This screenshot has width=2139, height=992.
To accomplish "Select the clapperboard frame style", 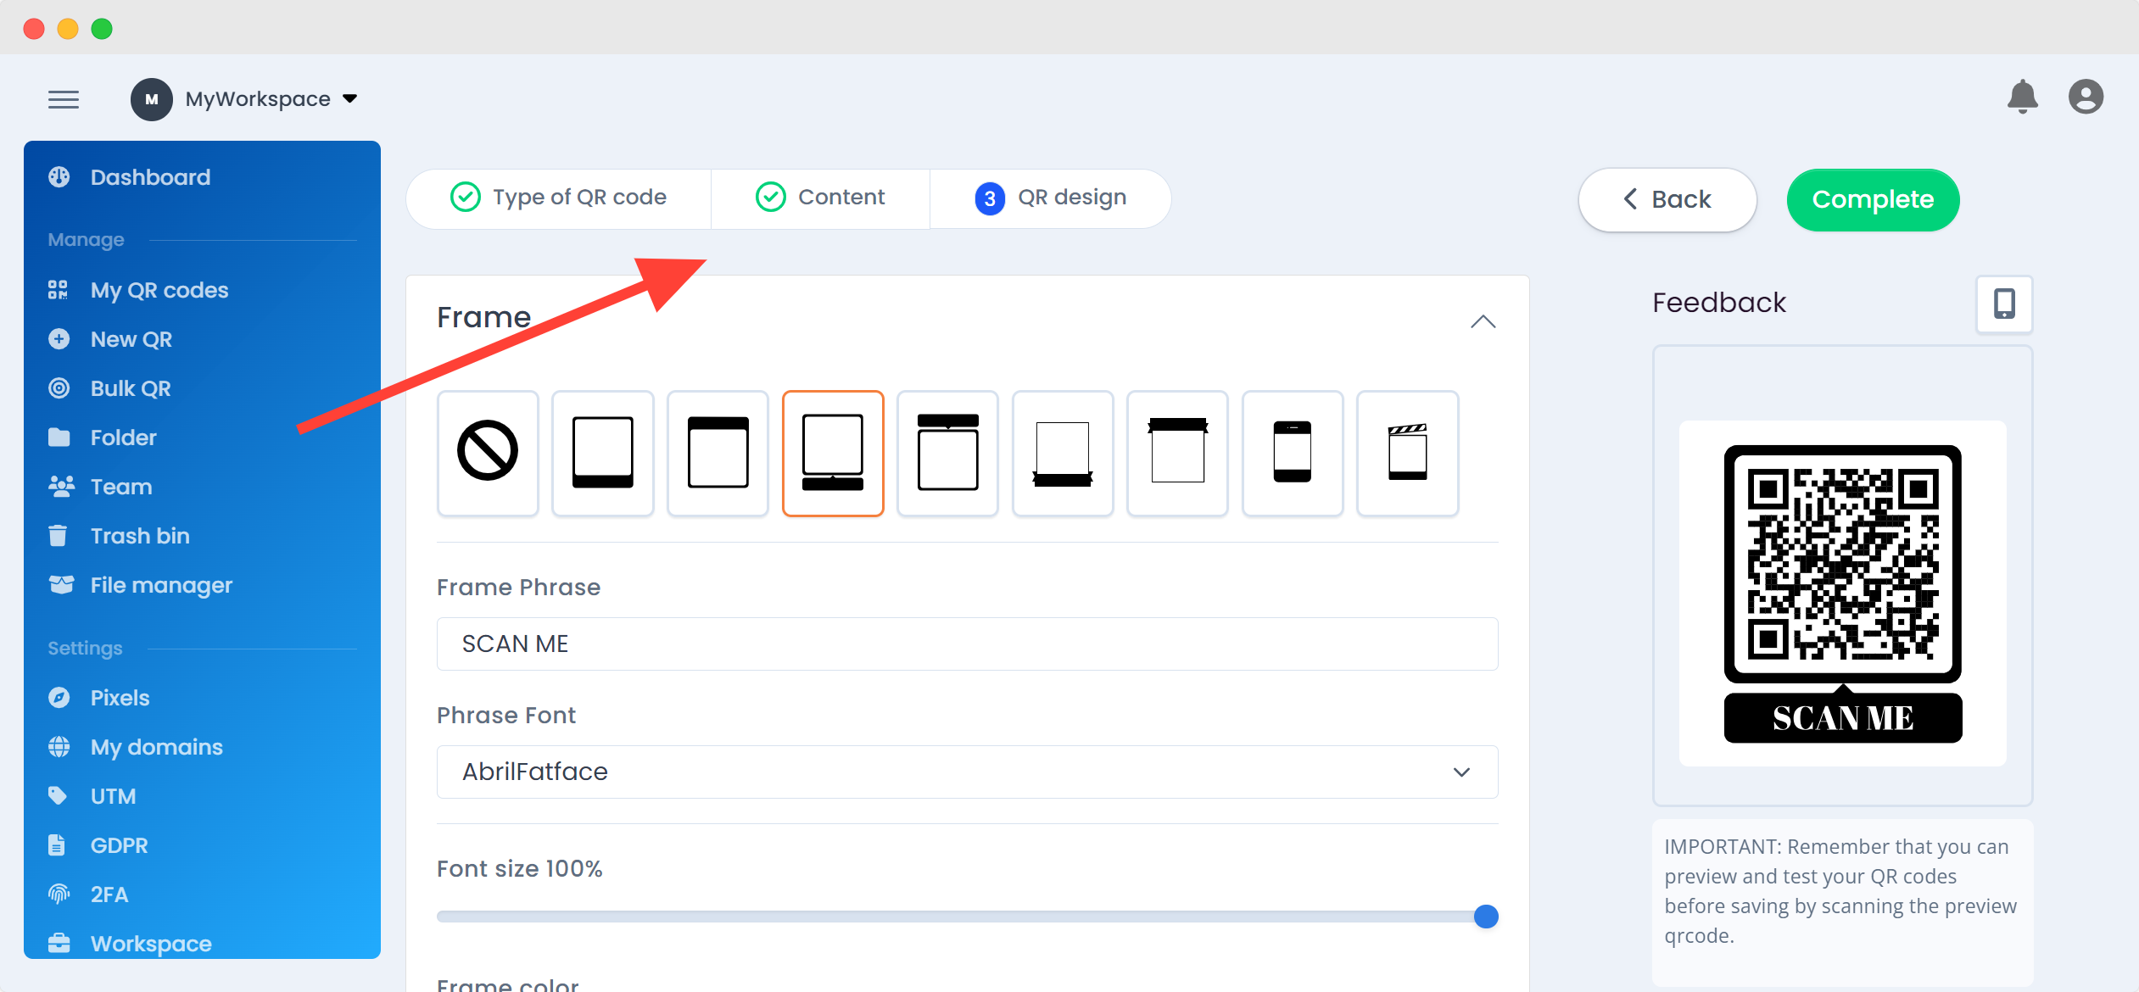I will pyautogui.click(x=1408, y=453).
